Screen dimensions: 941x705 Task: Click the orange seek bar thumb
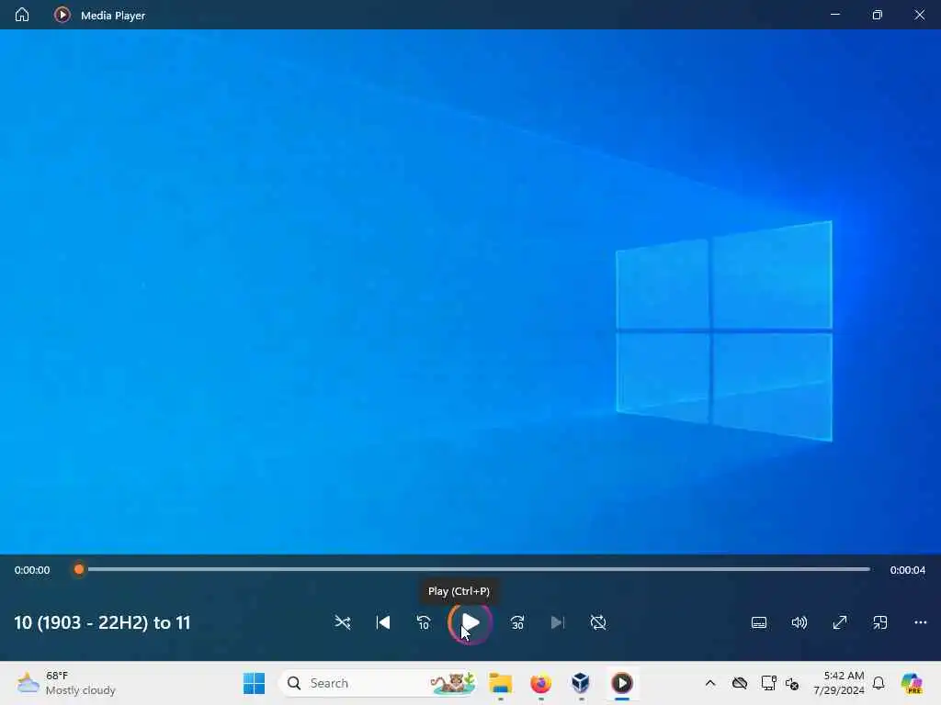pos(79,569)
